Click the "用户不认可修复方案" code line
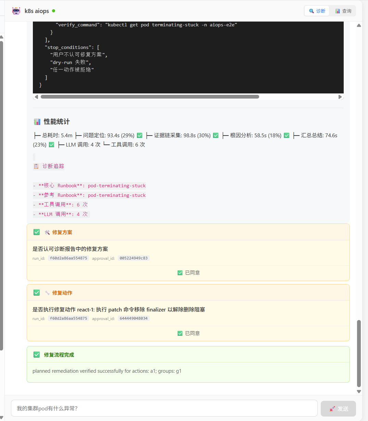The image size is (368, 421). coord(79,55)
